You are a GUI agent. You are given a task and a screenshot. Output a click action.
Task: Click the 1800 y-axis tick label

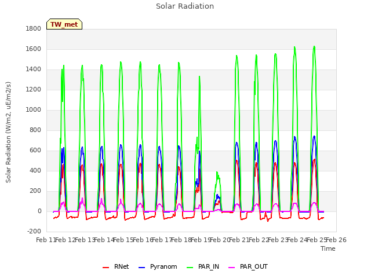(x=34, y=28)
